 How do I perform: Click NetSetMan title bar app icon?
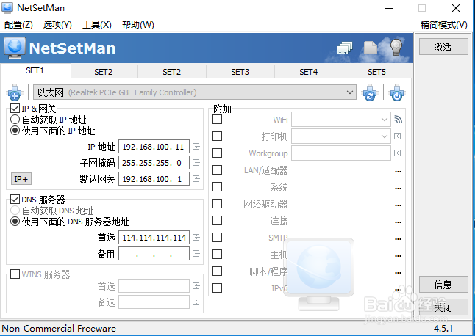point(7,8)
